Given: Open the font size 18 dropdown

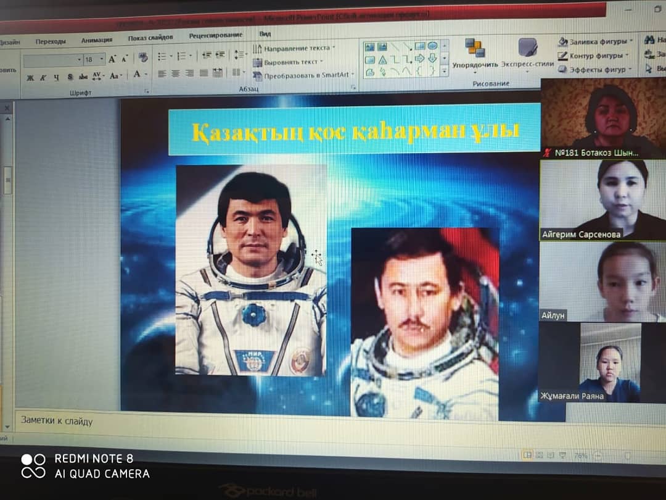Looking at the screenshot, I should tap(102, 59).
